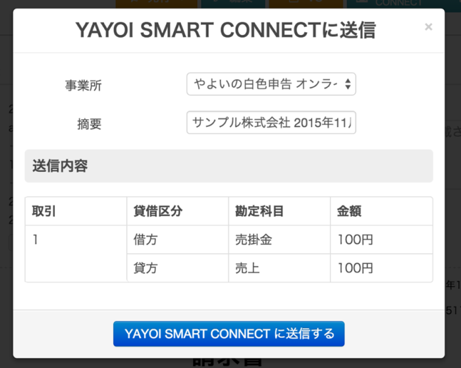Image resolution: width=461 pixels, height=368 pixels.
Task: Click transaction number 1 cell
Action: click(36, 240)
